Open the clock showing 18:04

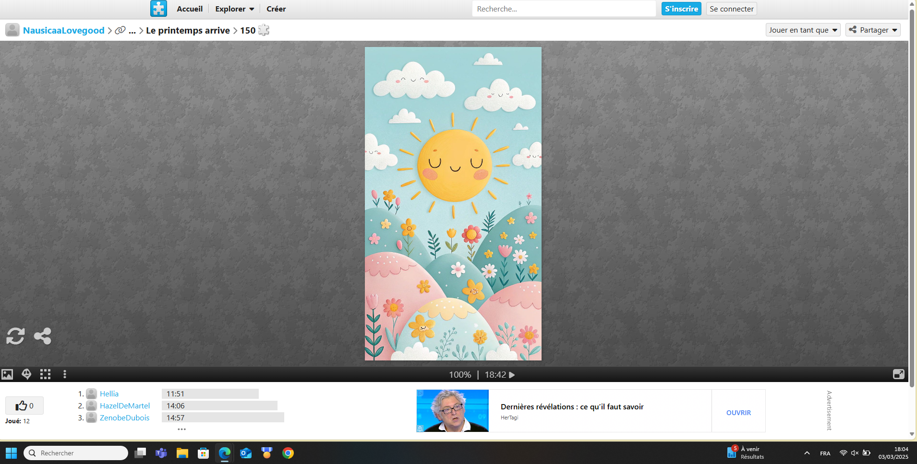893,453
